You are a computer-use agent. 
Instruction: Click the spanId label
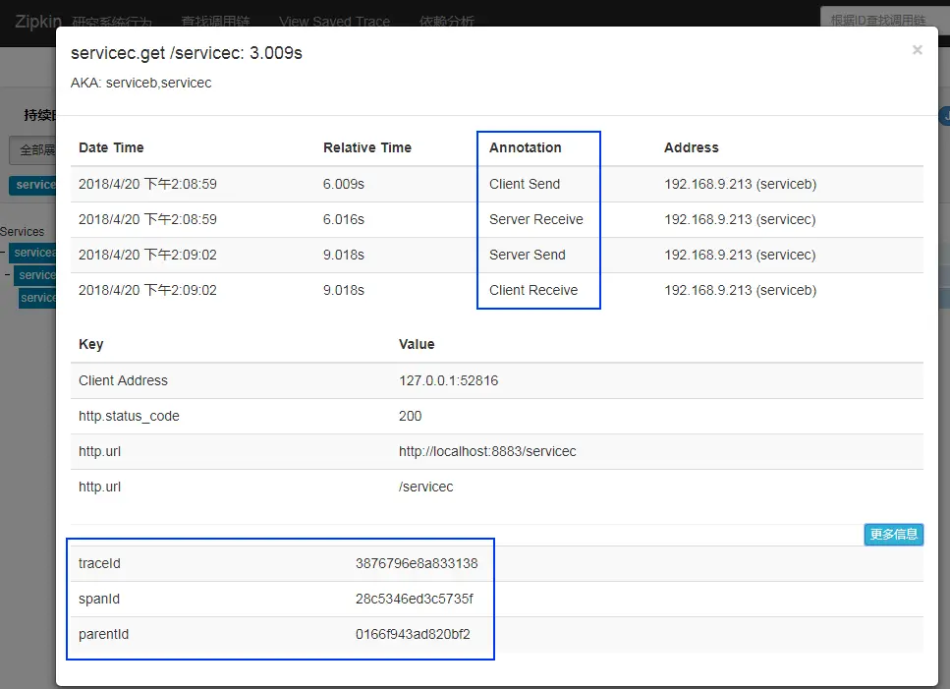click(99, 599)
